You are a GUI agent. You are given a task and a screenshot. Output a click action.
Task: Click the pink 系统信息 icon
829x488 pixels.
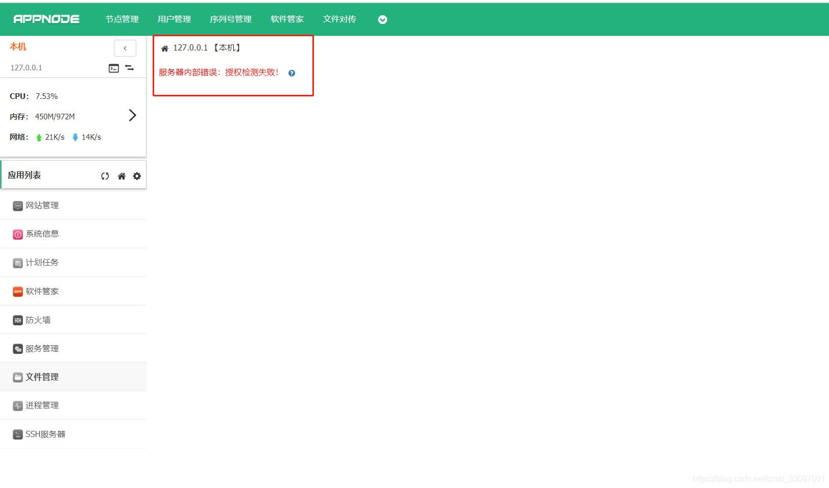click(18, 235)
